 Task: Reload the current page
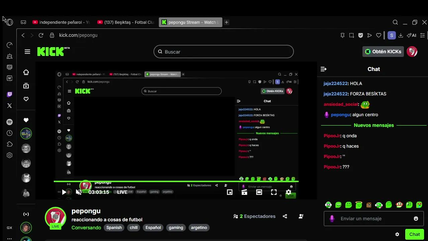(x=41, y=35)
